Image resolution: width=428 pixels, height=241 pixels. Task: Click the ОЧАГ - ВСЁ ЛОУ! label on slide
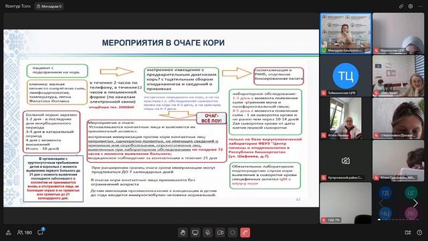[x=211, y=118]
